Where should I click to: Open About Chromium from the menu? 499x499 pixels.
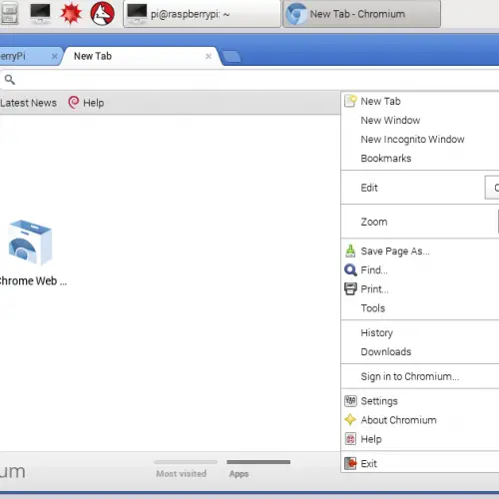[420, 420]
